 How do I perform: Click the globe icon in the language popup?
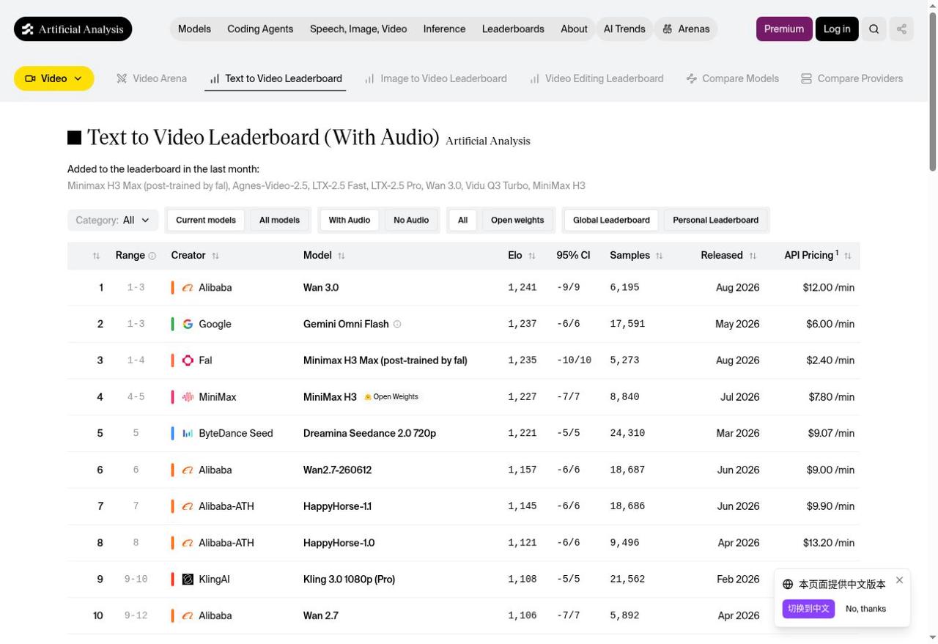click(788, 585)
